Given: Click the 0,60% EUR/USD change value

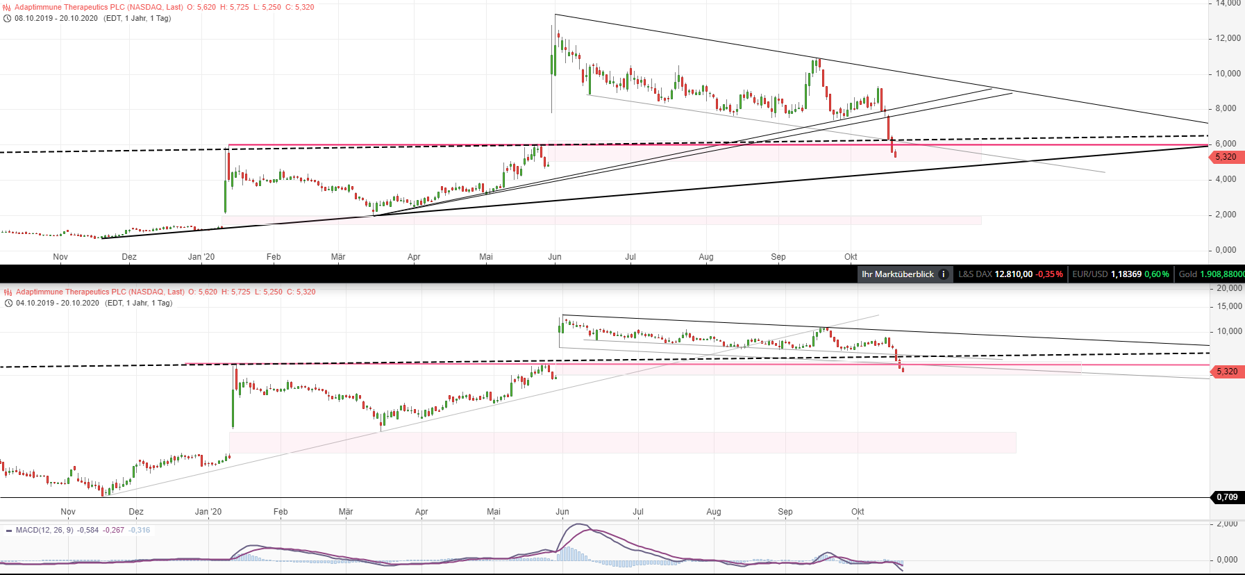Looking at the screenshot, I should 1157,274.
